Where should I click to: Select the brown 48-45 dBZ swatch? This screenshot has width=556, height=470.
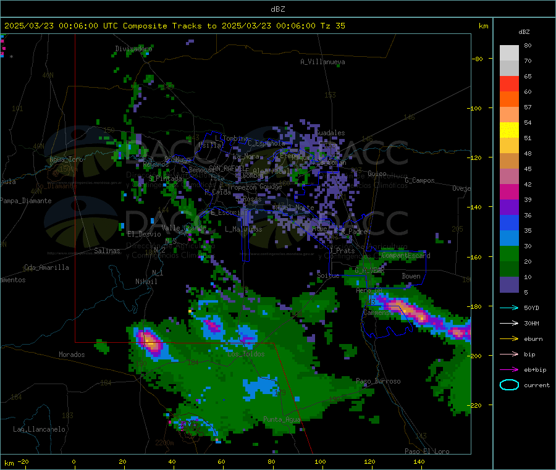coord(509,161)
